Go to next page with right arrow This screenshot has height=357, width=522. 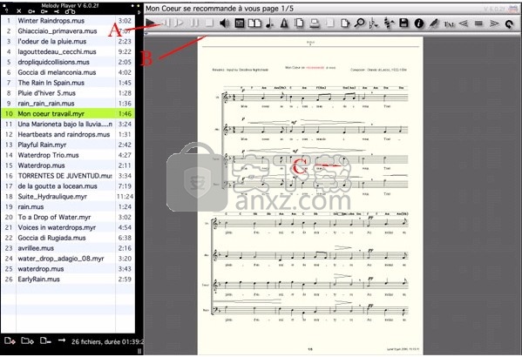(494, 23)
